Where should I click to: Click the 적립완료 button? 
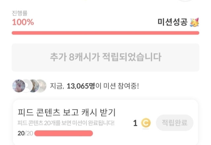tap(175, 123)
